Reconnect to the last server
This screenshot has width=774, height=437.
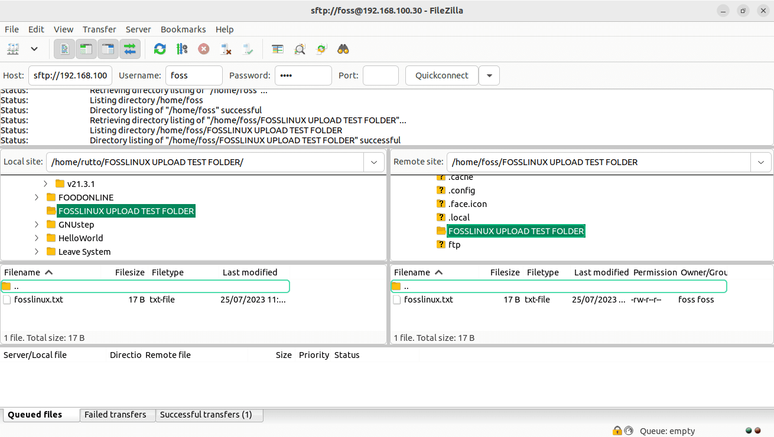pos(248,49)
